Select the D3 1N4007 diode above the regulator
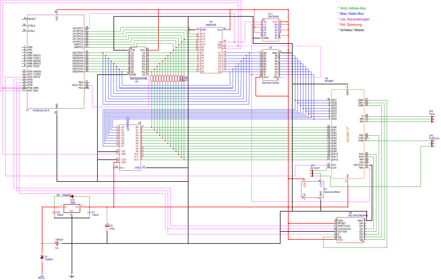 pos(71,197)
